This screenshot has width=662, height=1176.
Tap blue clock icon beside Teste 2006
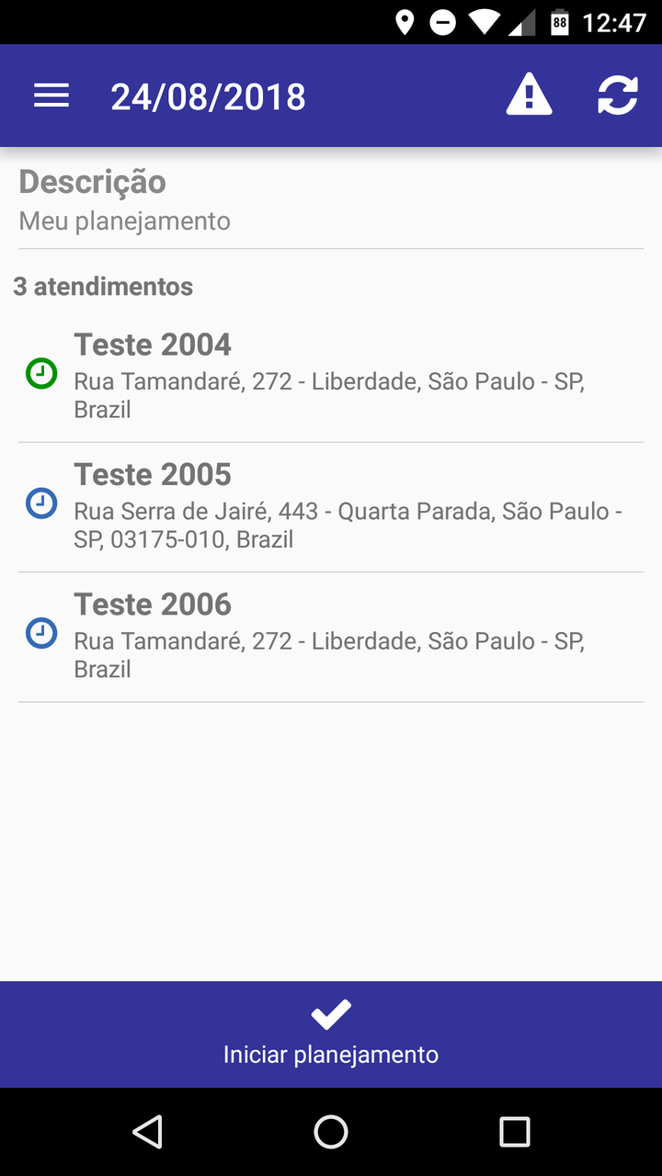[41, 633]
